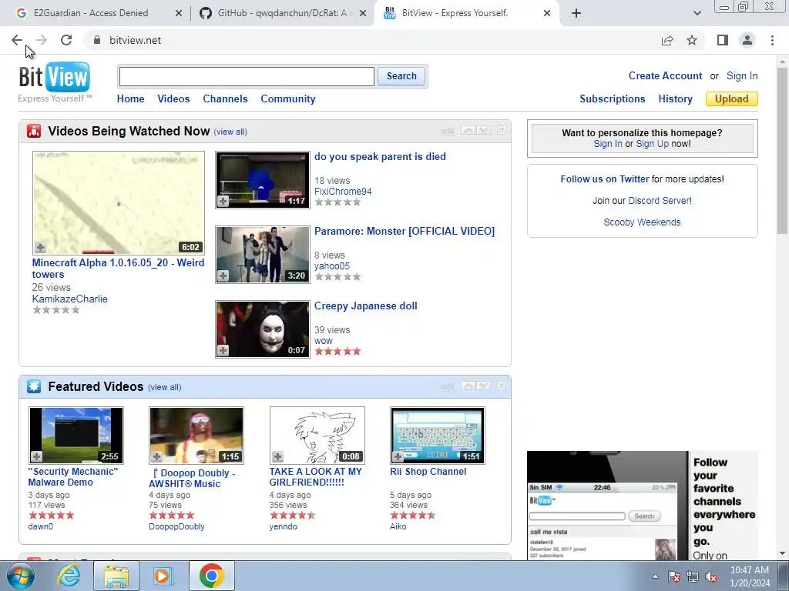Viewport: 789px width, 591px height.
Task: Open Windows Explorer from taskbar
Action: tap(116, 576)
